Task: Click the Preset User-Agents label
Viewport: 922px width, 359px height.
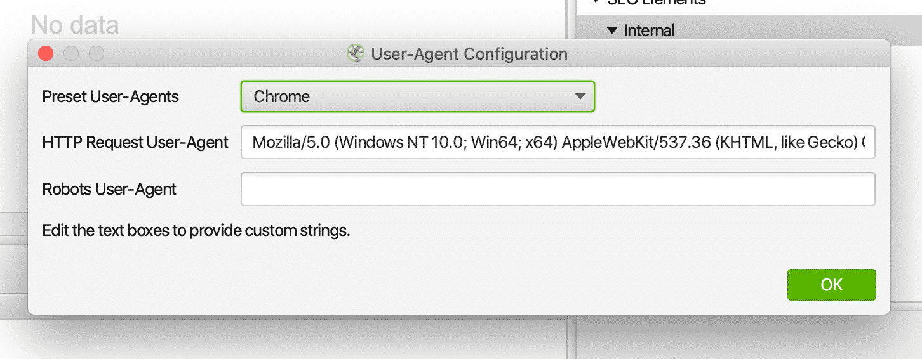Action: click(110, 97)
